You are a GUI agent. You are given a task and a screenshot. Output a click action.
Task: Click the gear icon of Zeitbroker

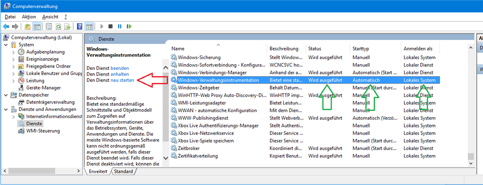coord(174,148)
